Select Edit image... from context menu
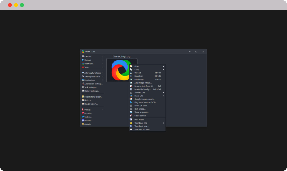 [x=140, y=79]
